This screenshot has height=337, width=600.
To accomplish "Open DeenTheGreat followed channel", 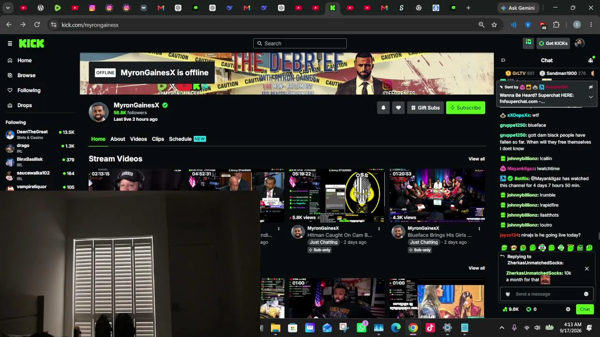I will point(40,134).
